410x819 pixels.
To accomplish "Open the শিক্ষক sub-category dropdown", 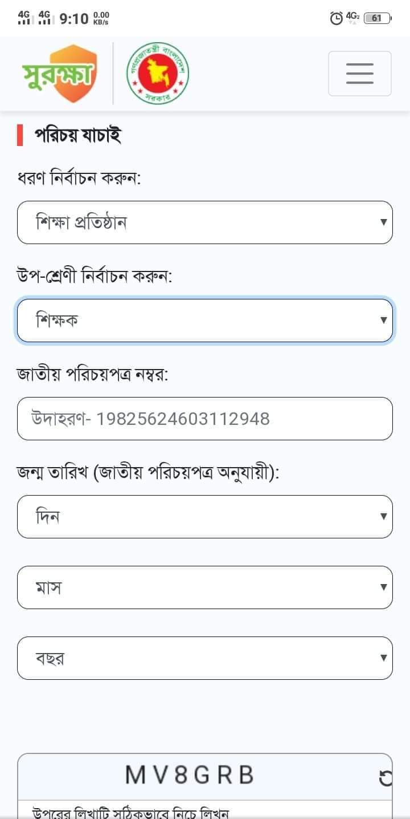I will pyautogui.click(x=205, y=321).
